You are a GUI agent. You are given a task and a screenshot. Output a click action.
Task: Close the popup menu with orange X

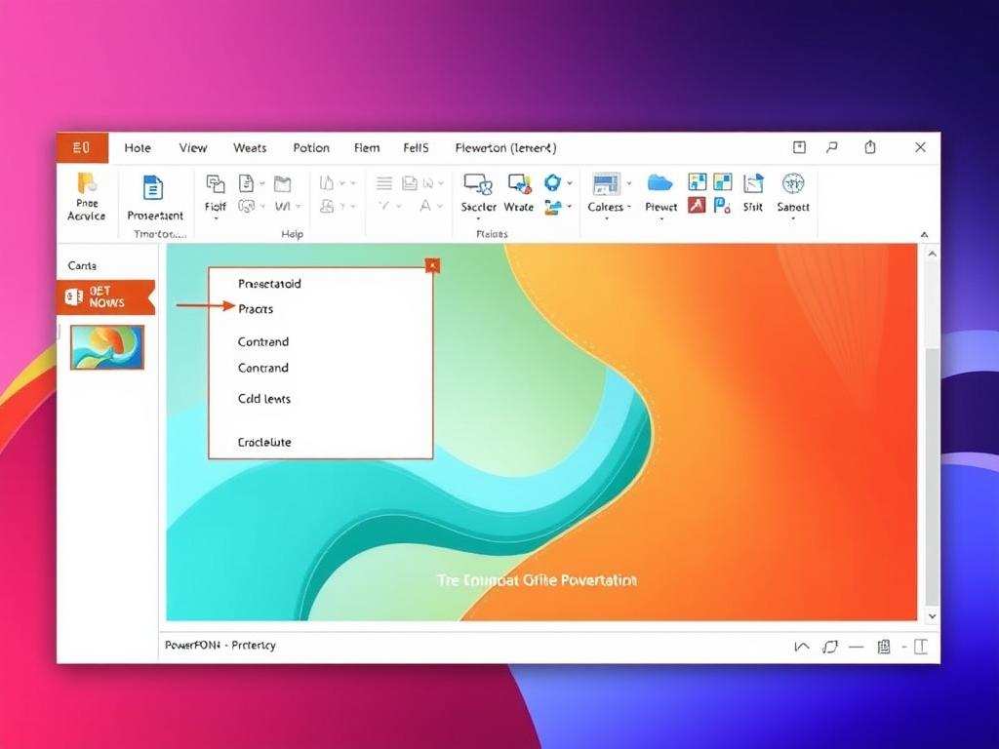point(432,265)
